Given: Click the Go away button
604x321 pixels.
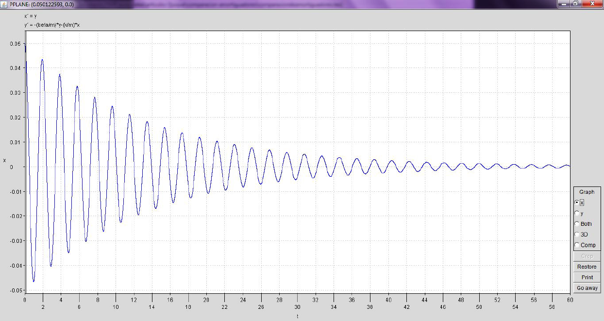Looking at the screenshot, I should click(587, 288).
